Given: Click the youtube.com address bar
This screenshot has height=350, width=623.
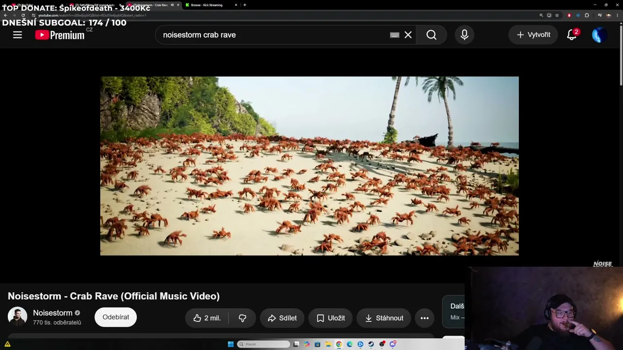Looking at the screenshot, I should coord(282,15).
